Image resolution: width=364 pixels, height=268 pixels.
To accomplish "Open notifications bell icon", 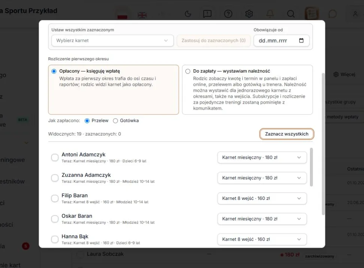I will coord(270,14).
